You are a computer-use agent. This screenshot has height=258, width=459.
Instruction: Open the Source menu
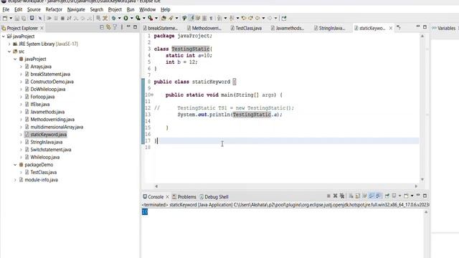click(34, 9)
